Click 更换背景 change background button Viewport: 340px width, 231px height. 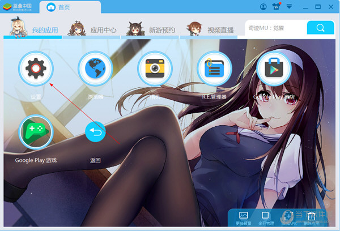click(x=244, y=219)
